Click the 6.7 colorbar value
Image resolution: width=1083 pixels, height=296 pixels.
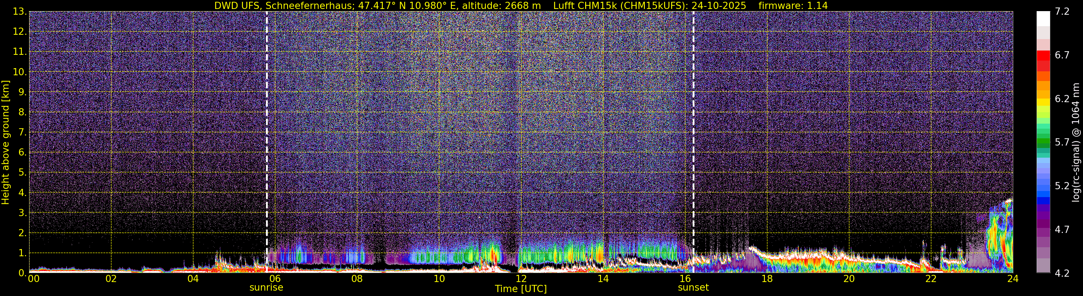coord(1062,55)
